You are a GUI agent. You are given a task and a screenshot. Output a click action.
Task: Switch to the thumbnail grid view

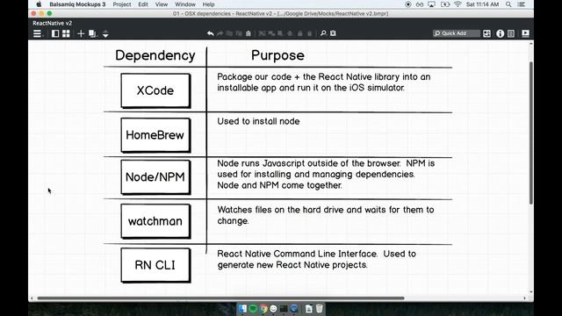66,33
